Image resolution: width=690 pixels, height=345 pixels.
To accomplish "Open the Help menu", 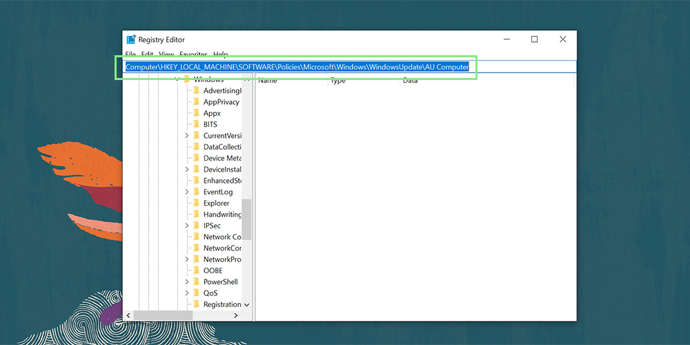I will point(221,54).
